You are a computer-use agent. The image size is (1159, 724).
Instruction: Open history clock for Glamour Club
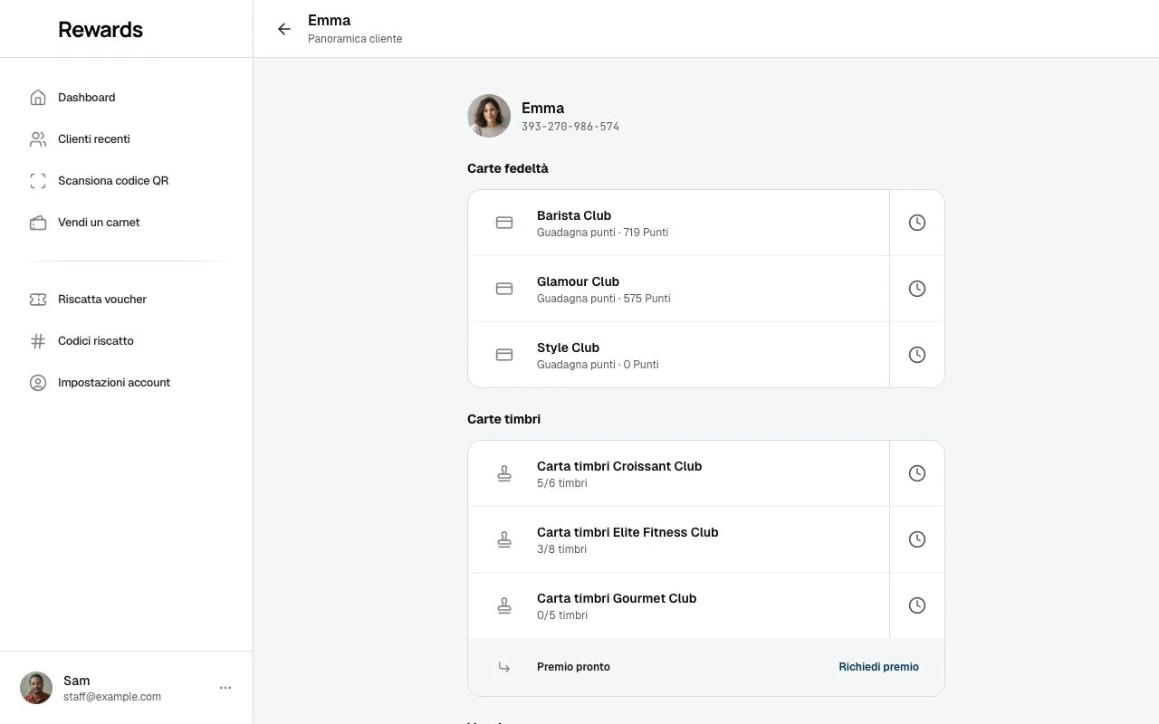(x=917, y=289)
